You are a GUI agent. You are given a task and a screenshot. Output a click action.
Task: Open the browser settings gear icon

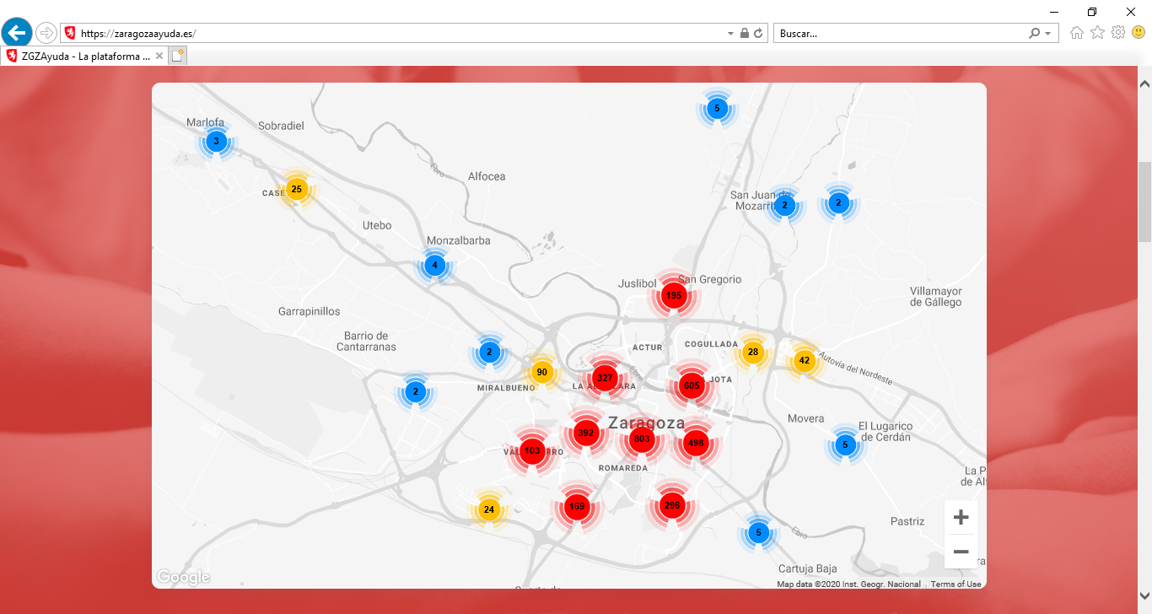click(x=1118, y=33)
